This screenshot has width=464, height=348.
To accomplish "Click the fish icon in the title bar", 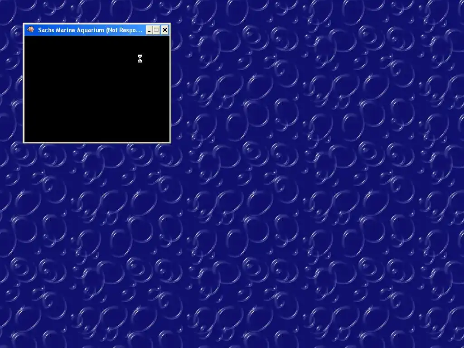I will tap(30, 29).
